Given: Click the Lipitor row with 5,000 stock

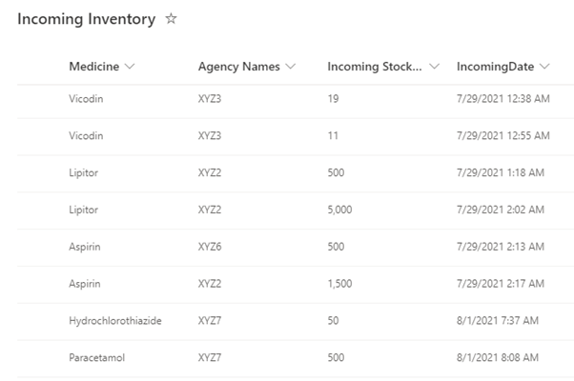Looking at the screenshot, I should [x=84, y=210].
